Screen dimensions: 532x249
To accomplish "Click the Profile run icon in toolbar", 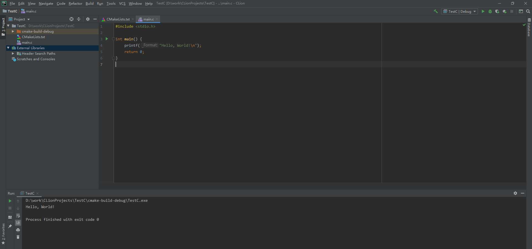I will [x=505, y=11].
